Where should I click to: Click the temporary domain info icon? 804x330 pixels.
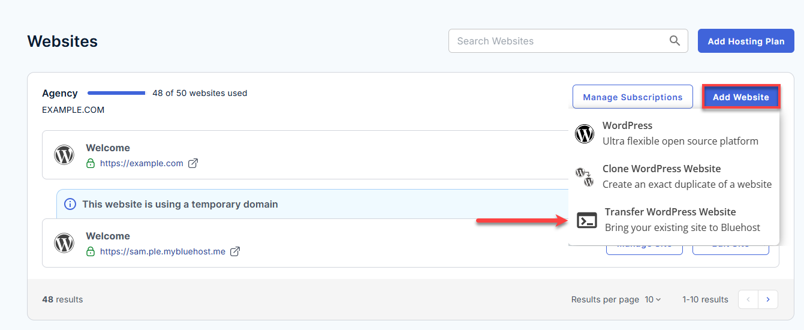(70, 204)
